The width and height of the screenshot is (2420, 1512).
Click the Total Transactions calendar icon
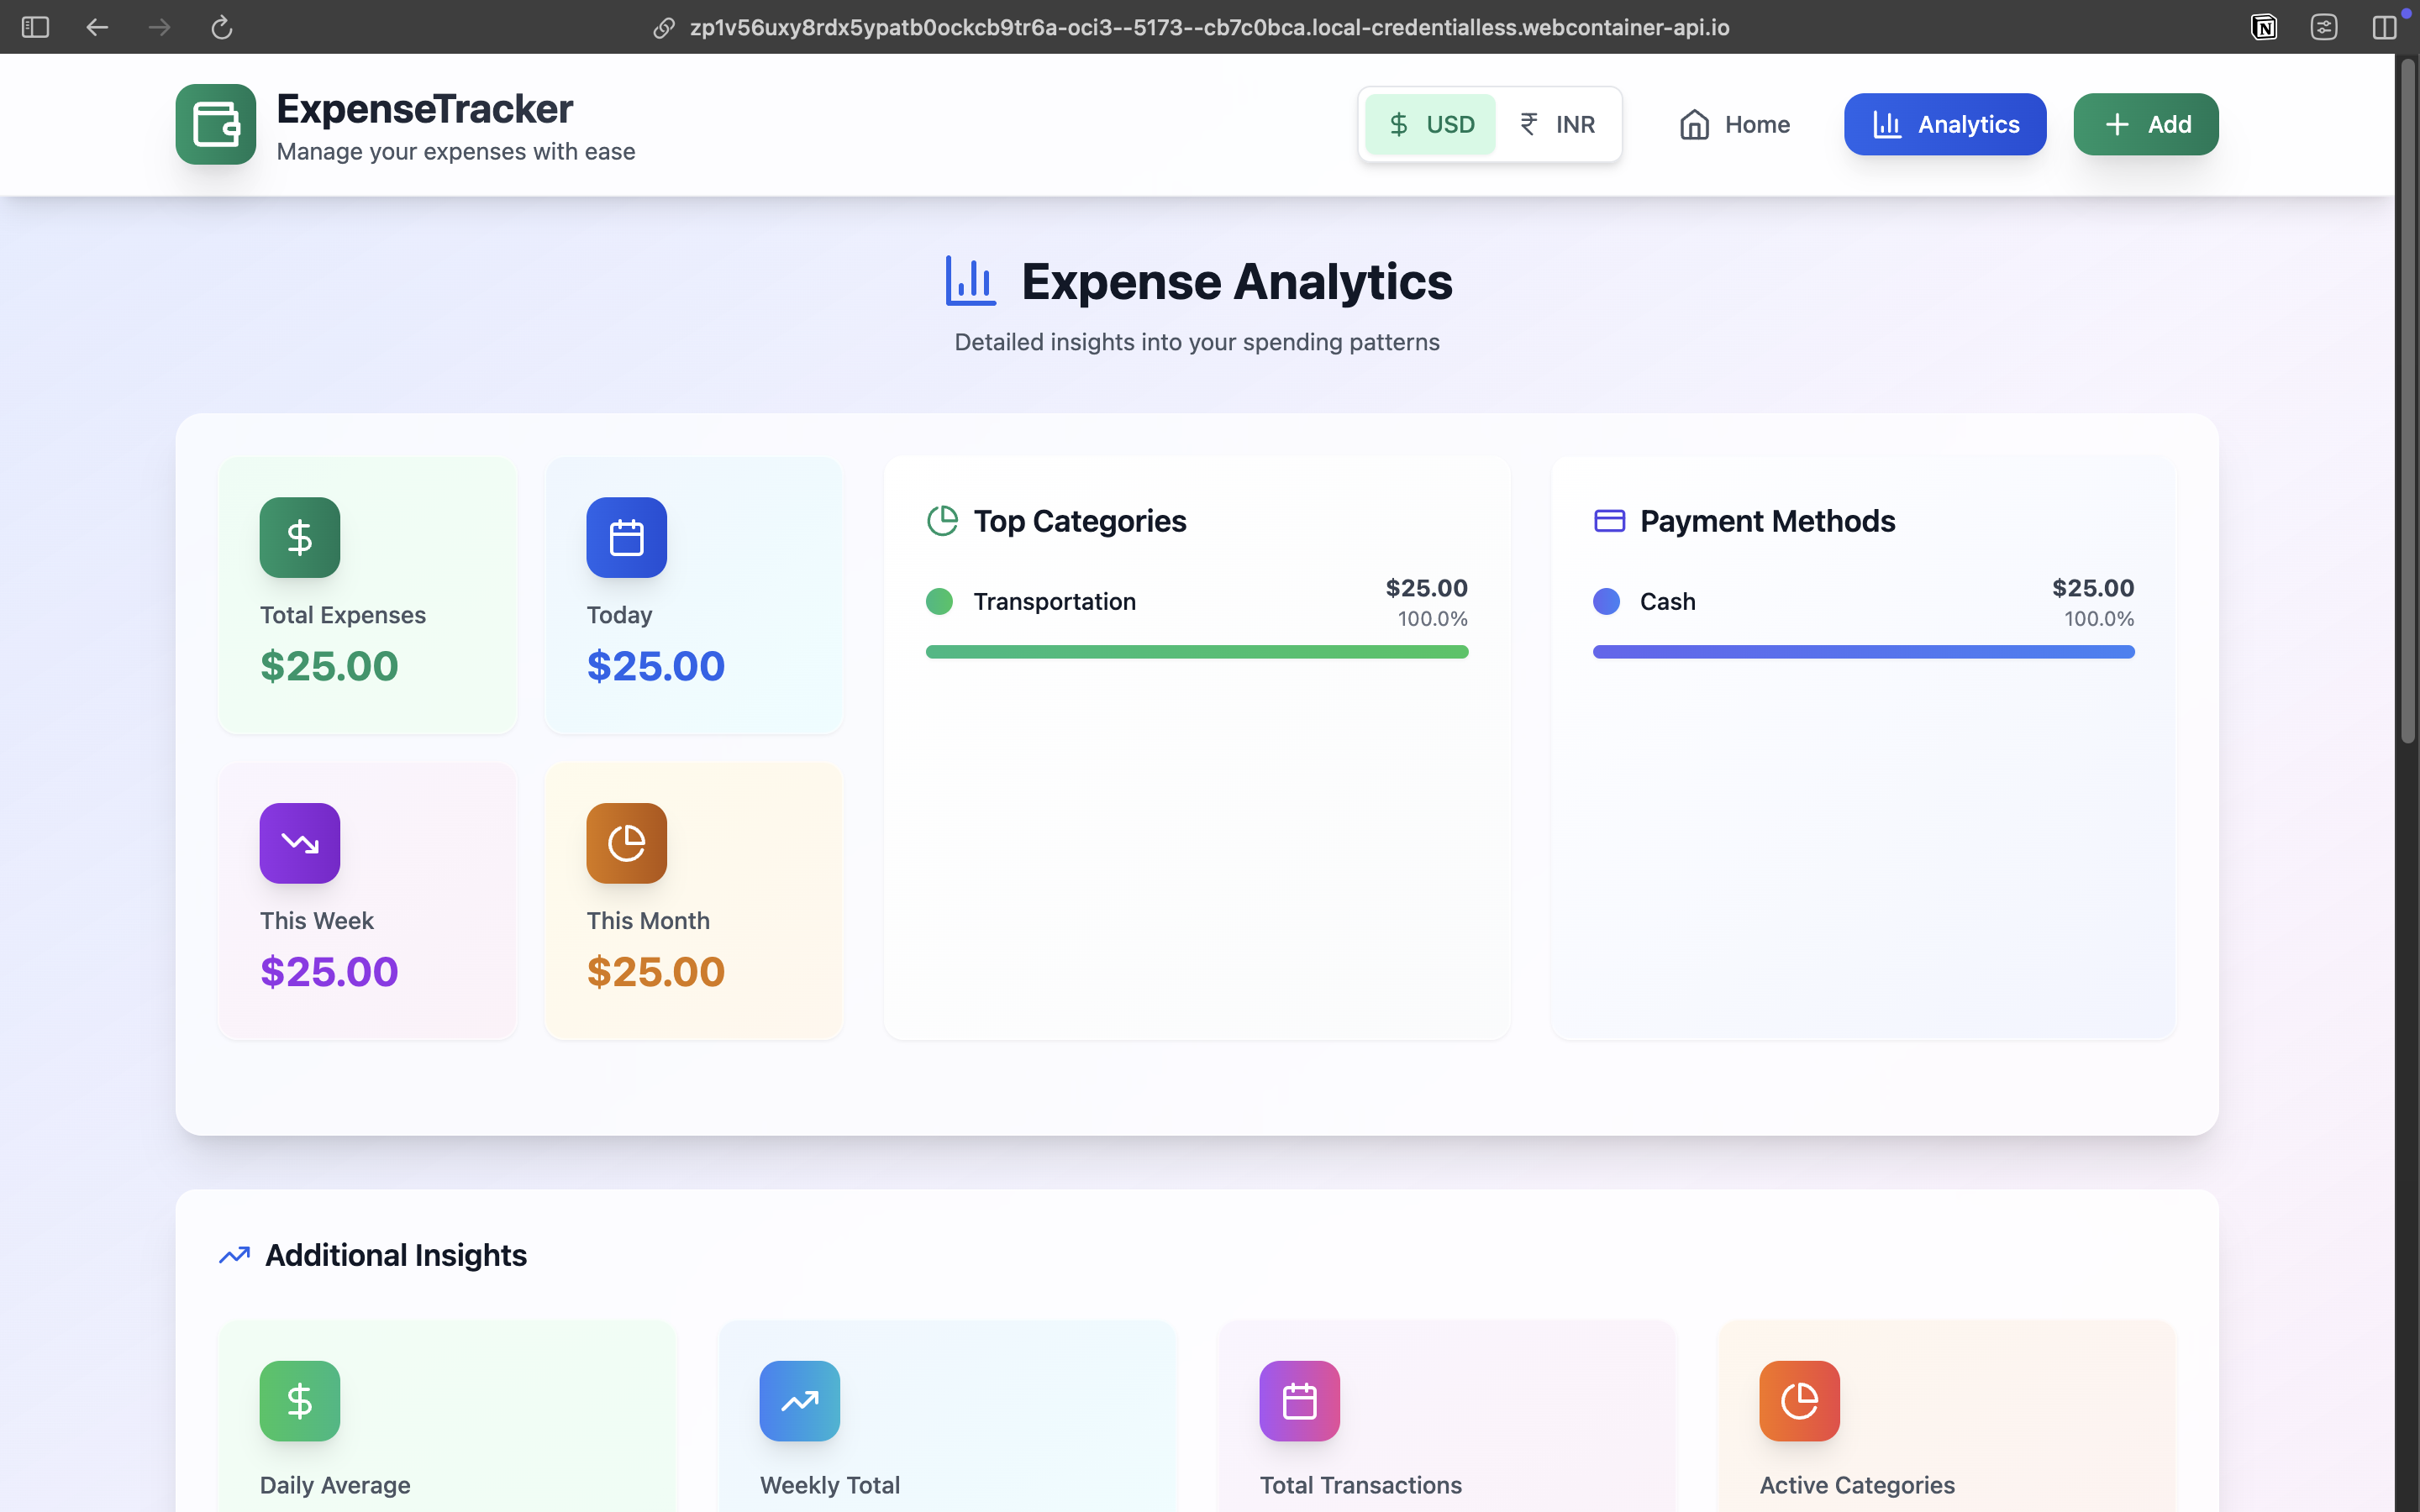tap(1299, 1400)
